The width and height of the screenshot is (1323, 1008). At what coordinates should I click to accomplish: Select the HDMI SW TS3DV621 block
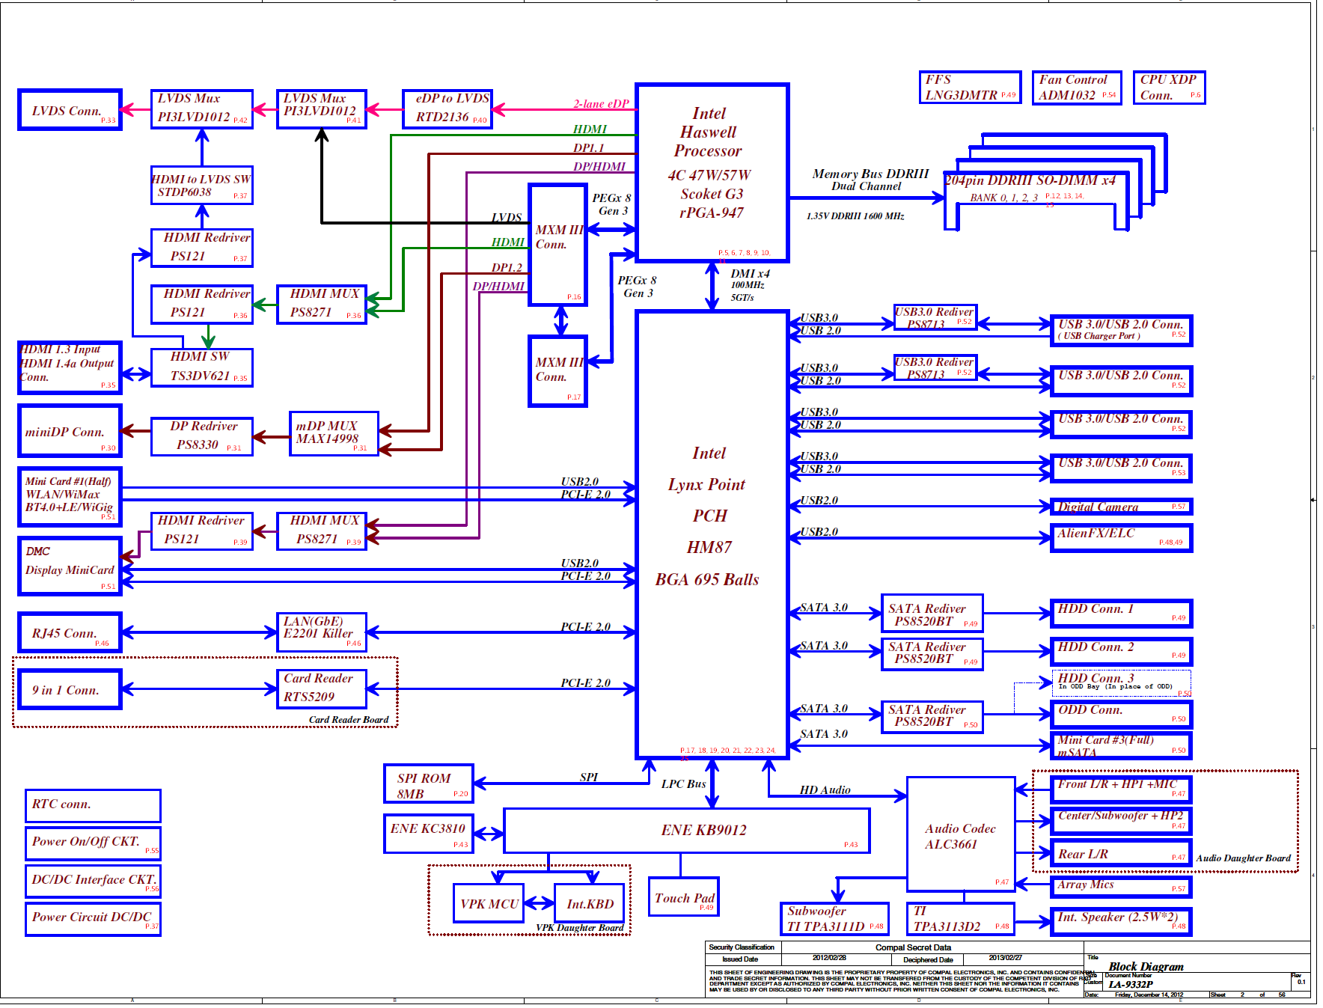201,367
